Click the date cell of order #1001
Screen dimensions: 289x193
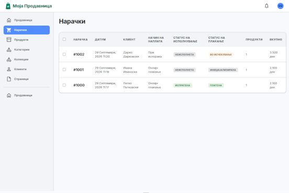[x=105, y=70]
